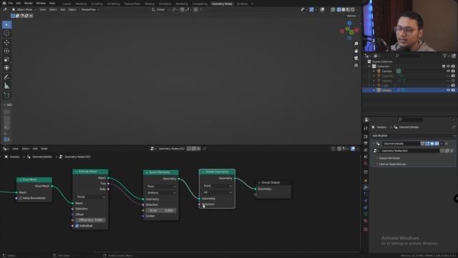Open Physics properties tab icon
Viewport: 458px width, 258px height.
point(366,201)
